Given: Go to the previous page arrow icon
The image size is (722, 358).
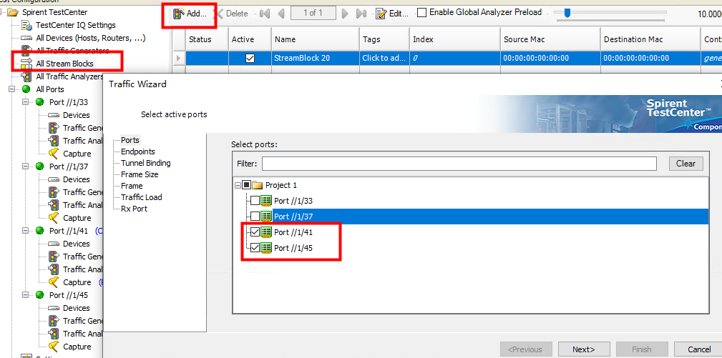Looking at the screenshot, I should [281, 14].
